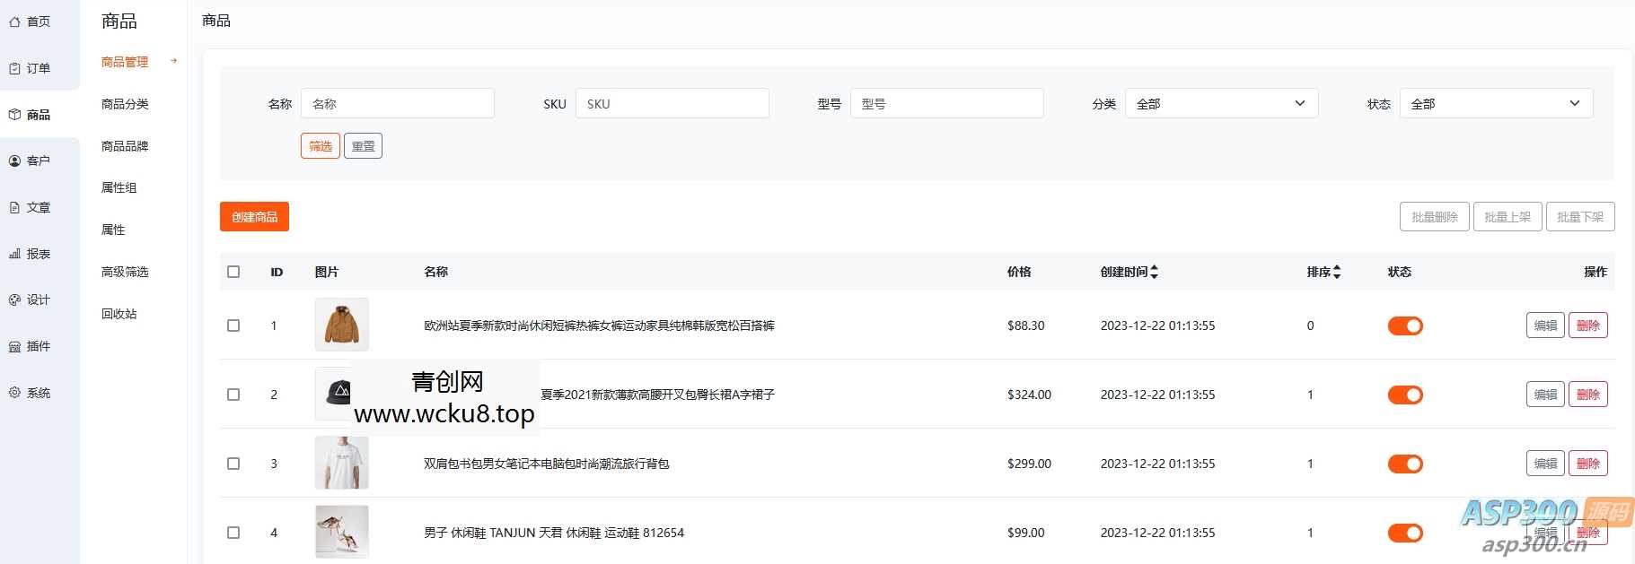Viewport: 1635px width, 564px height.
Task: Check the box for product ID 2
Action: 233,395
